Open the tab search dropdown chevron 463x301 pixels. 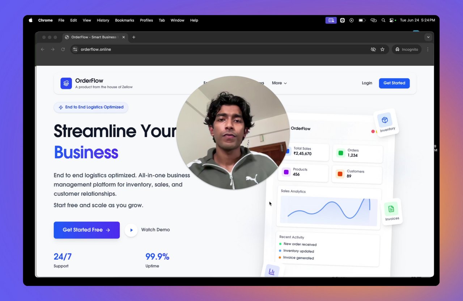tap(428, 37)
